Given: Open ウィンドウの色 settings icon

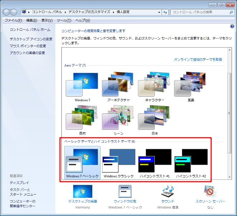Looking at the screenshot, I should (x=125, y=191).
